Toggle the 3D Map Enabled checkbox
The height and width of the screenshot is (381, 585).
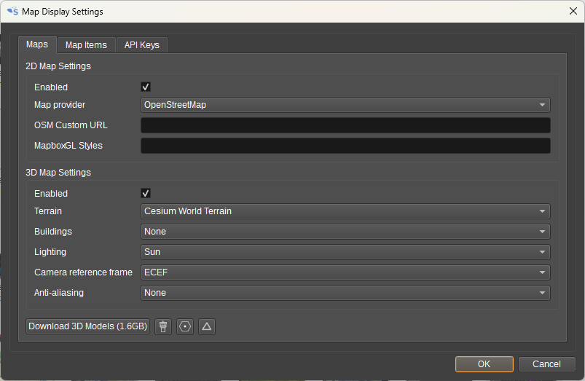coord(146,193)
